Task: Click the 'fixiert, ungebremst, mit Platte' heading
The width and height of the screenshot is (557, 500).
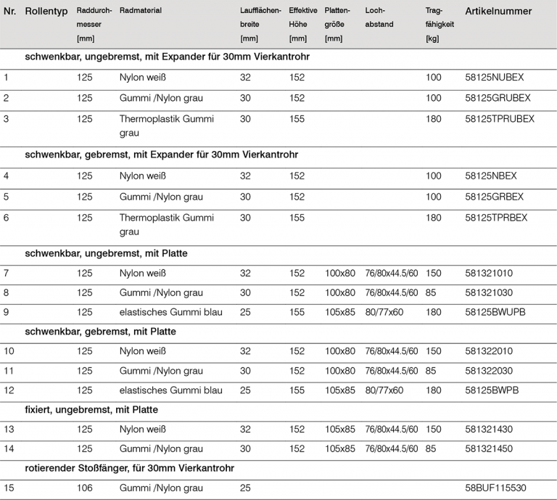Action: [x=91, y=410]
